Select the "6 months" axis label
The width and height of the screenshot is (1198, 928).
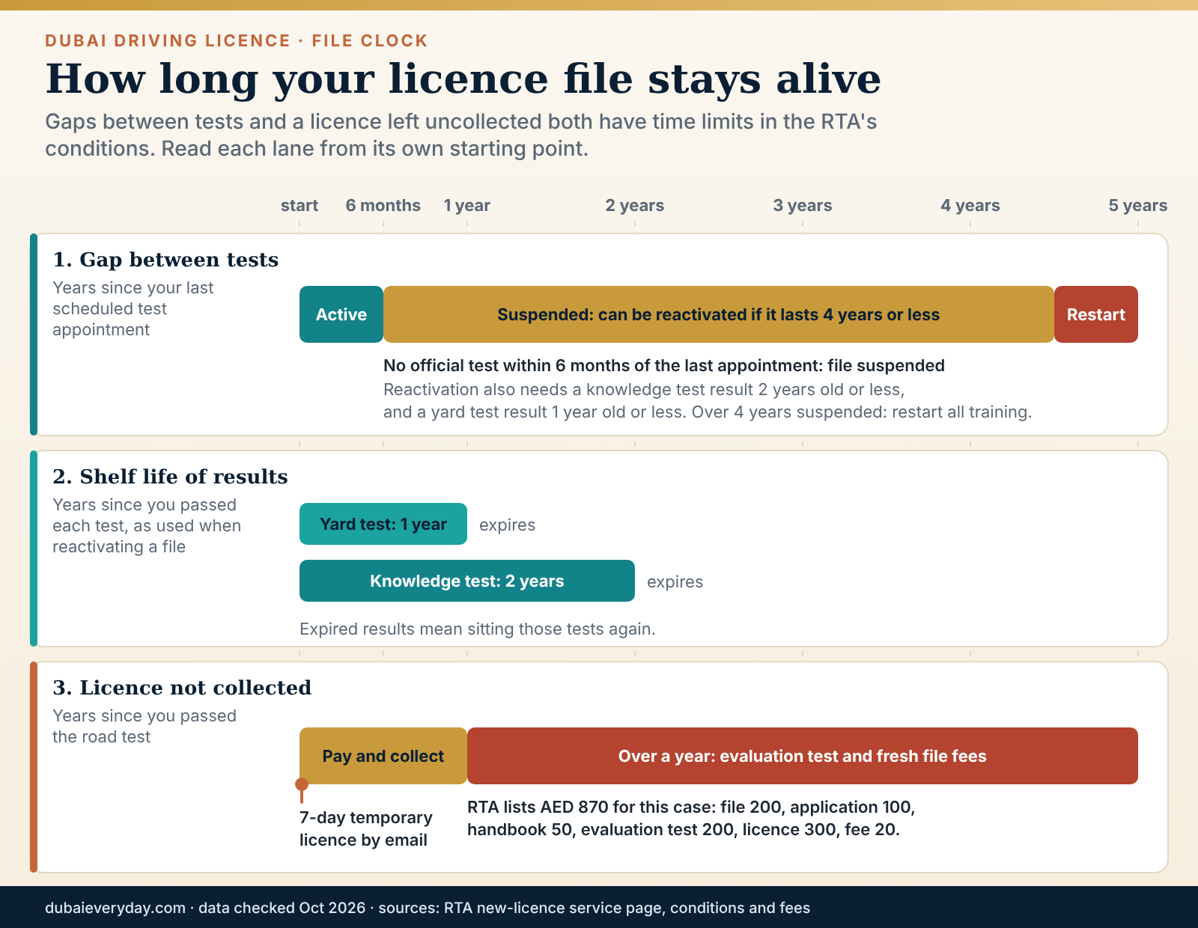pos(383,205)
